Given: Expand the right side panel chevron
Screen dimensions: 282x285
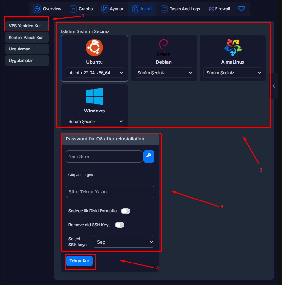Looking at the screenshot, I should 274,86.
